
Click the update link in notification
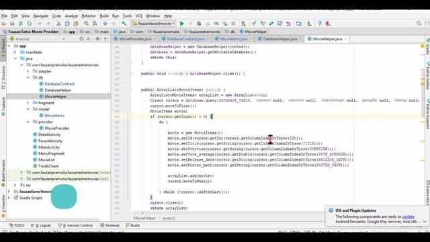click(x=408, y=216)
